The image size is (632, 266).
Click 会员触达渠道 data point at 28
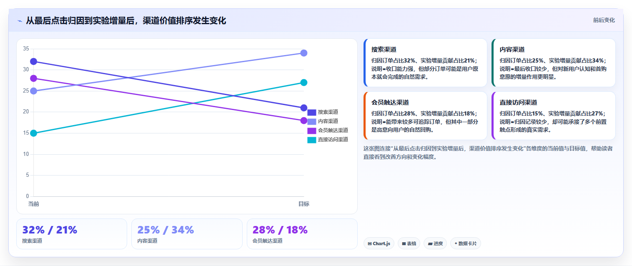point(34,78)
